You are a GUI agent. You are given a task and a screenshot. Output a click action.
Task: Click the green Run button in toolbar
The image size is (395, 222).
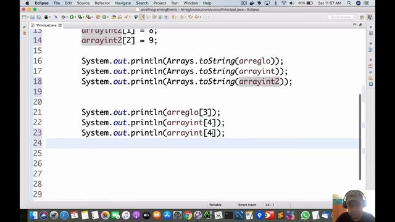[x=72, y=17]
